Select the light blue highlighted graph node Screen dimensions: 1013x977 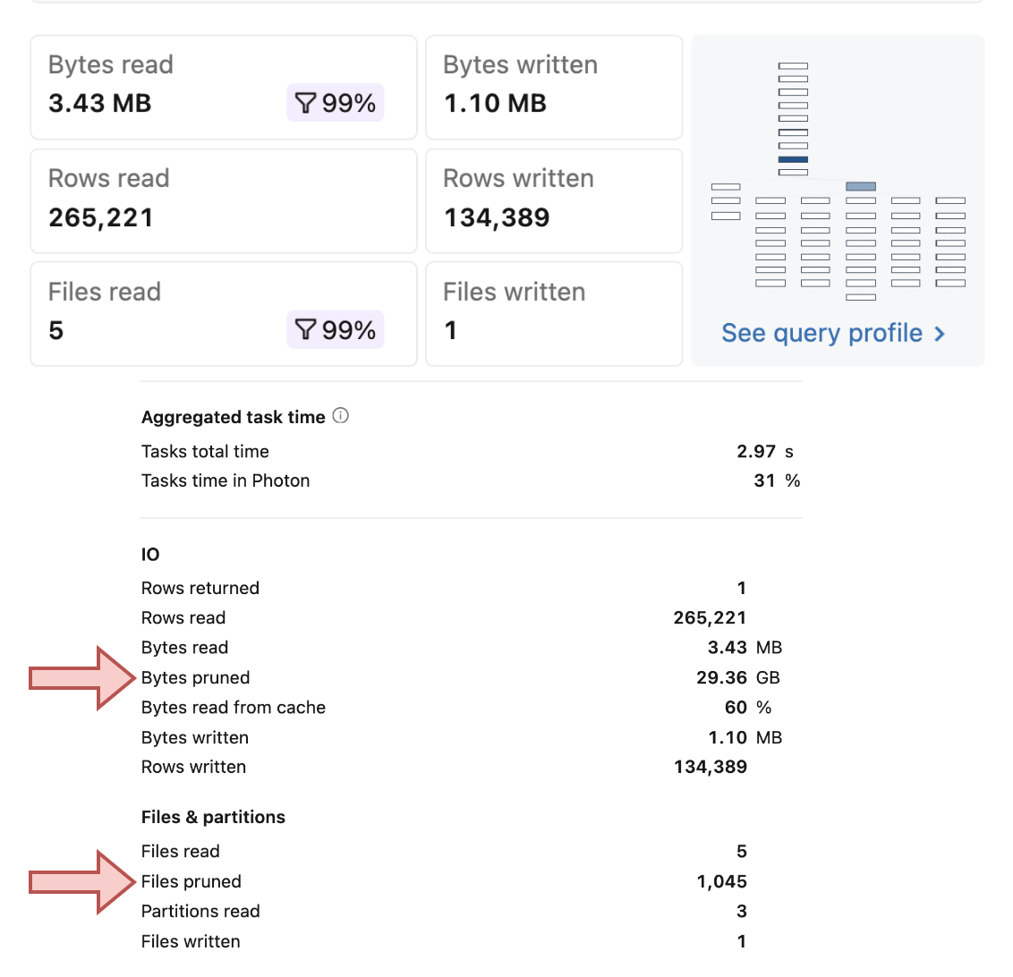860,186
